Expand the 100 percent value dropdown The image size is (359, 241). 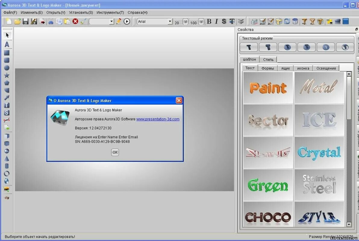(201, 21)
